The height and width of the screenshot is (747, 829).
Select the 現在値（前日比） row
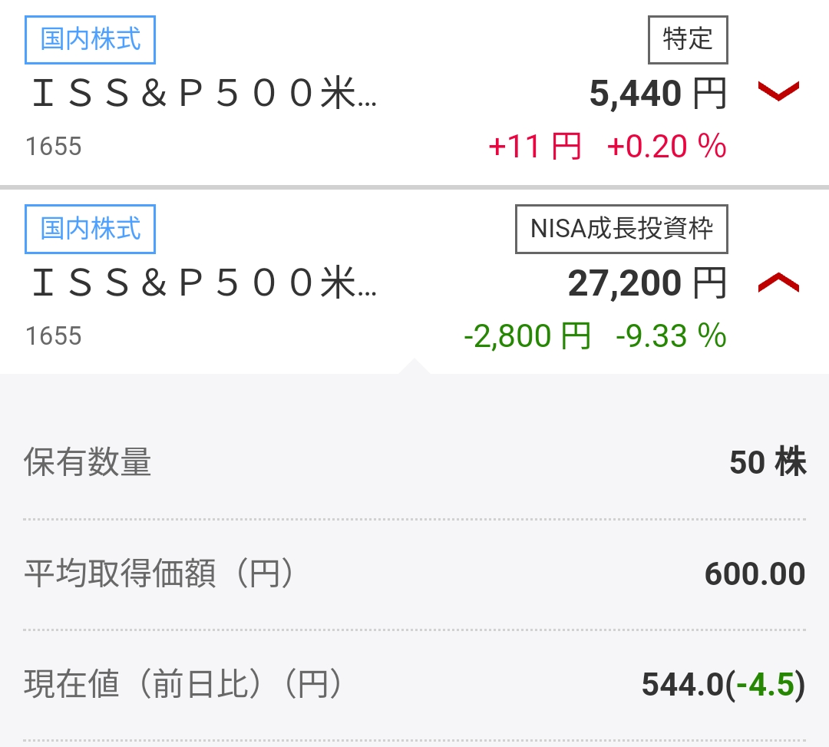click(414, 685)
